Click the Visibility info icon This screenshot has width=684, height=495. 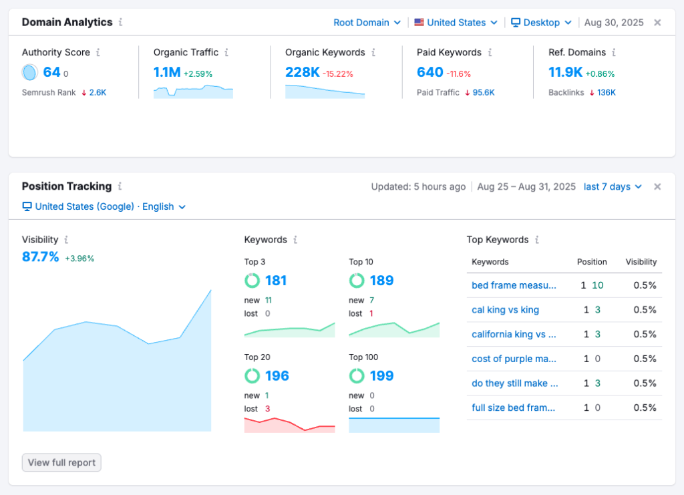click(66, 239)
